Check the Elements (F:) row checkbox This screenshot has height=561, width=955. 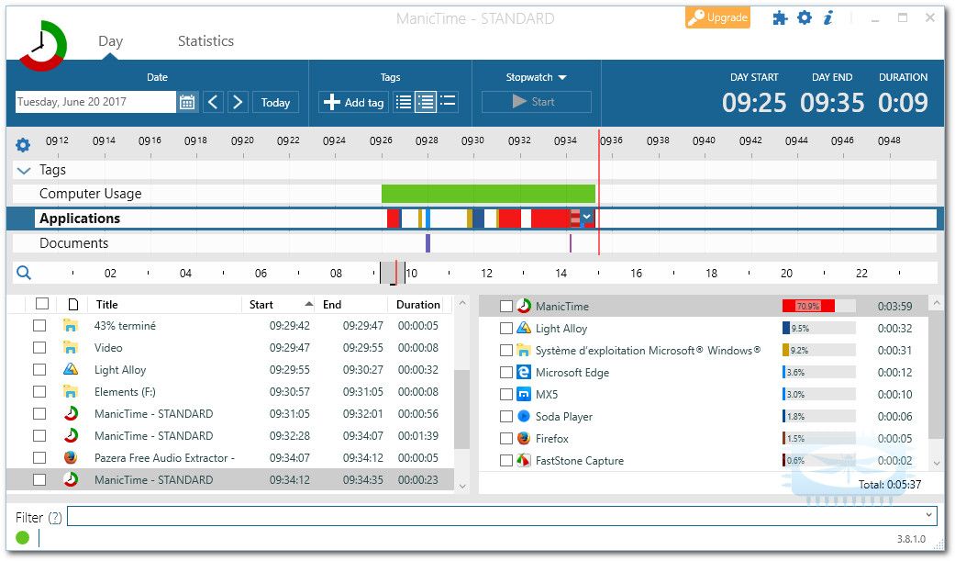click(x=39, y=391)
